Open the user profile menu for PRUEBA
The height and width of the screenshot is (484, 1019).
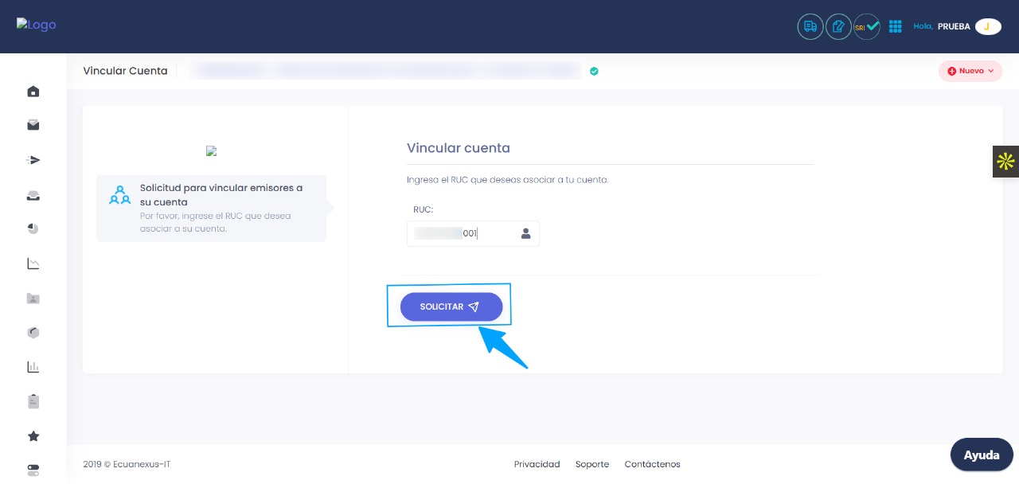987,26
